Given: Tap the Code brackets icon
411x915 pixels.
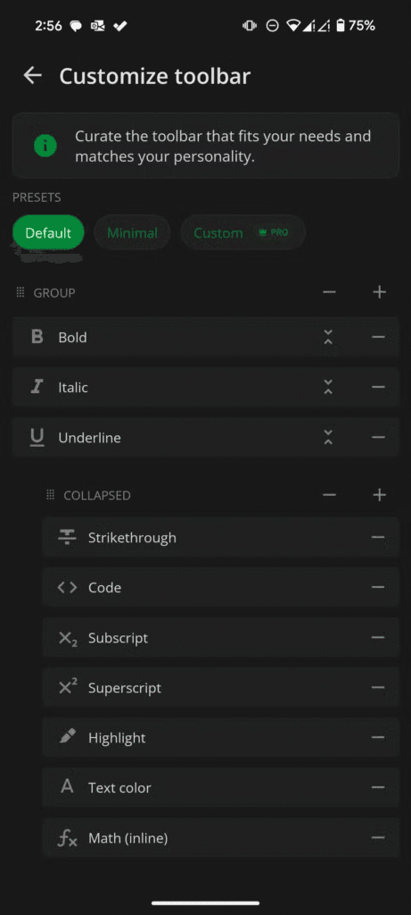Looking at the screenshot, I should click(67, 587).
